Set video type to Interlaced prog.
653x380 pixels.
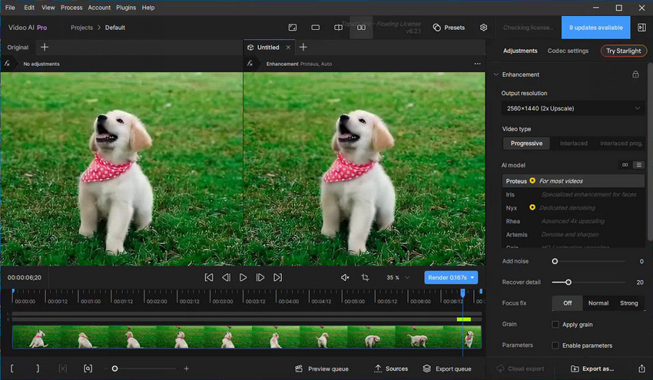point(621,144)
